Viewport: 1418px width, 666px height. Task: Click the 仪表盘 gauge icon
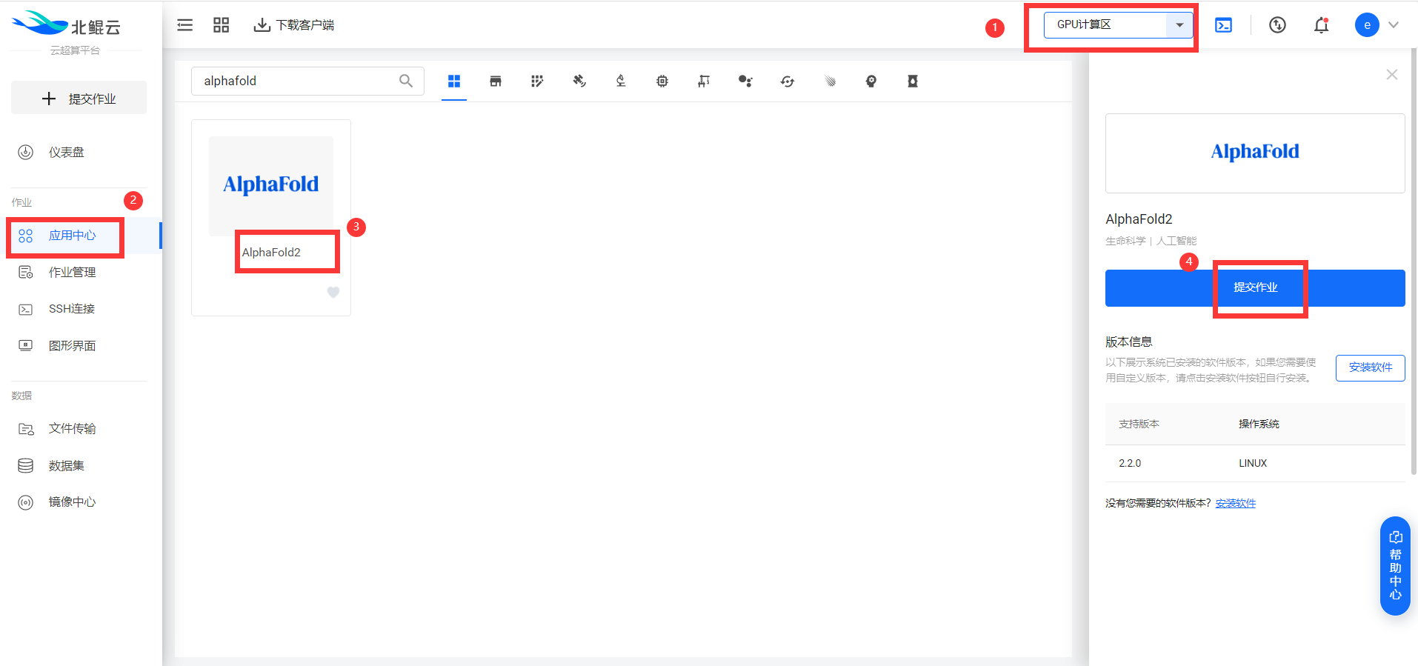point(26,152)
